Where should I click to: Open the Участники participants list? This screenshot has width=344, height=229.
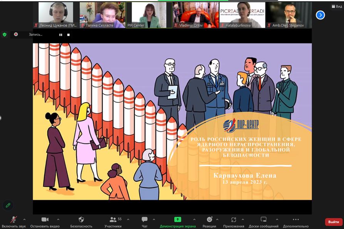(x=113, y=220)
